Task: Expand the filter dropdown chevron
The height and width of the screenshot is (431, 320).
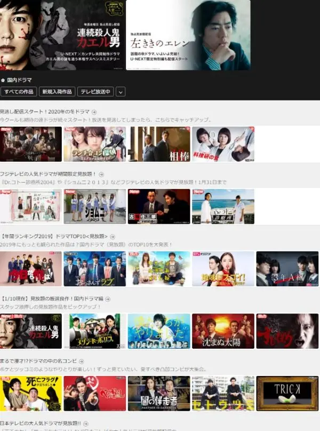Action: [x=121, y=91]
